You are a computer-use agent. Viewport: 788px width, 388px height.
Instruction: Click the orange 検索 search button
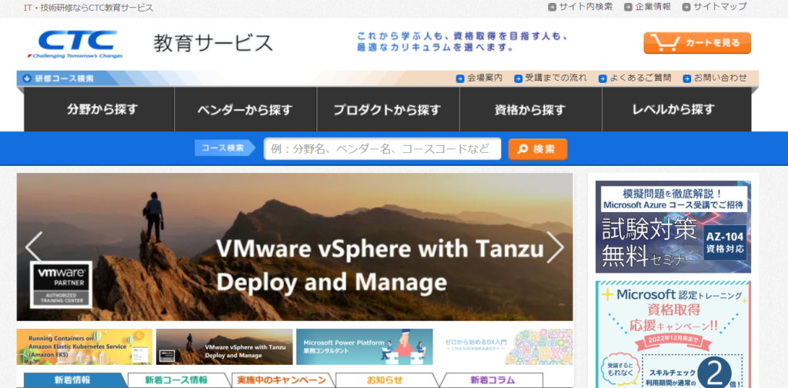[538, 149]
